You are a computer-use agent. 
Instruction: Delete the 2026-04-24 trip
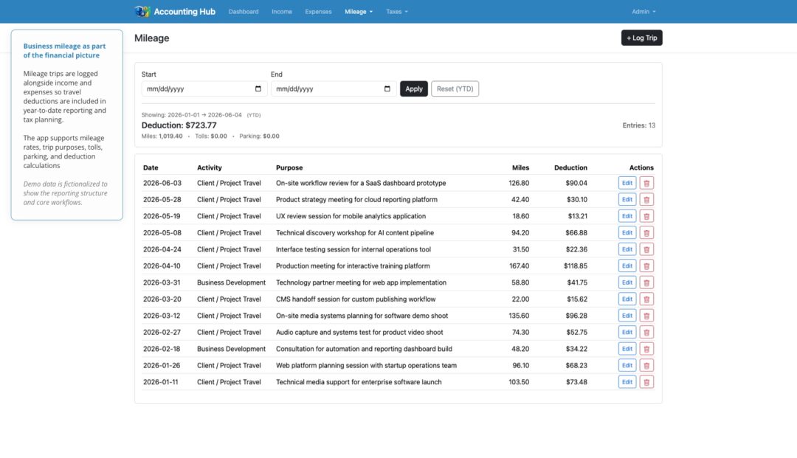tap(646, 249)
